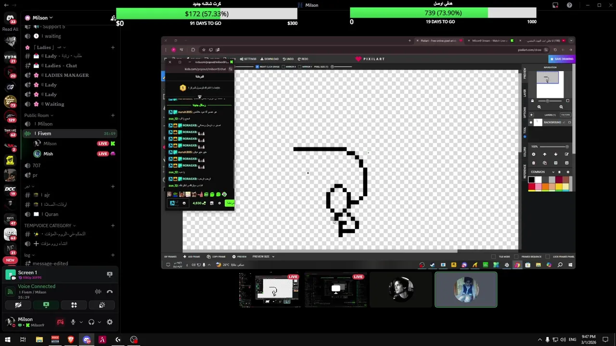Disconnect from the voice channel

pyautogui.click(x=110, y=292)
